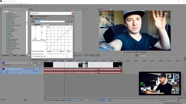Open the View menu

pyautogui.click(x=8, y=3)
